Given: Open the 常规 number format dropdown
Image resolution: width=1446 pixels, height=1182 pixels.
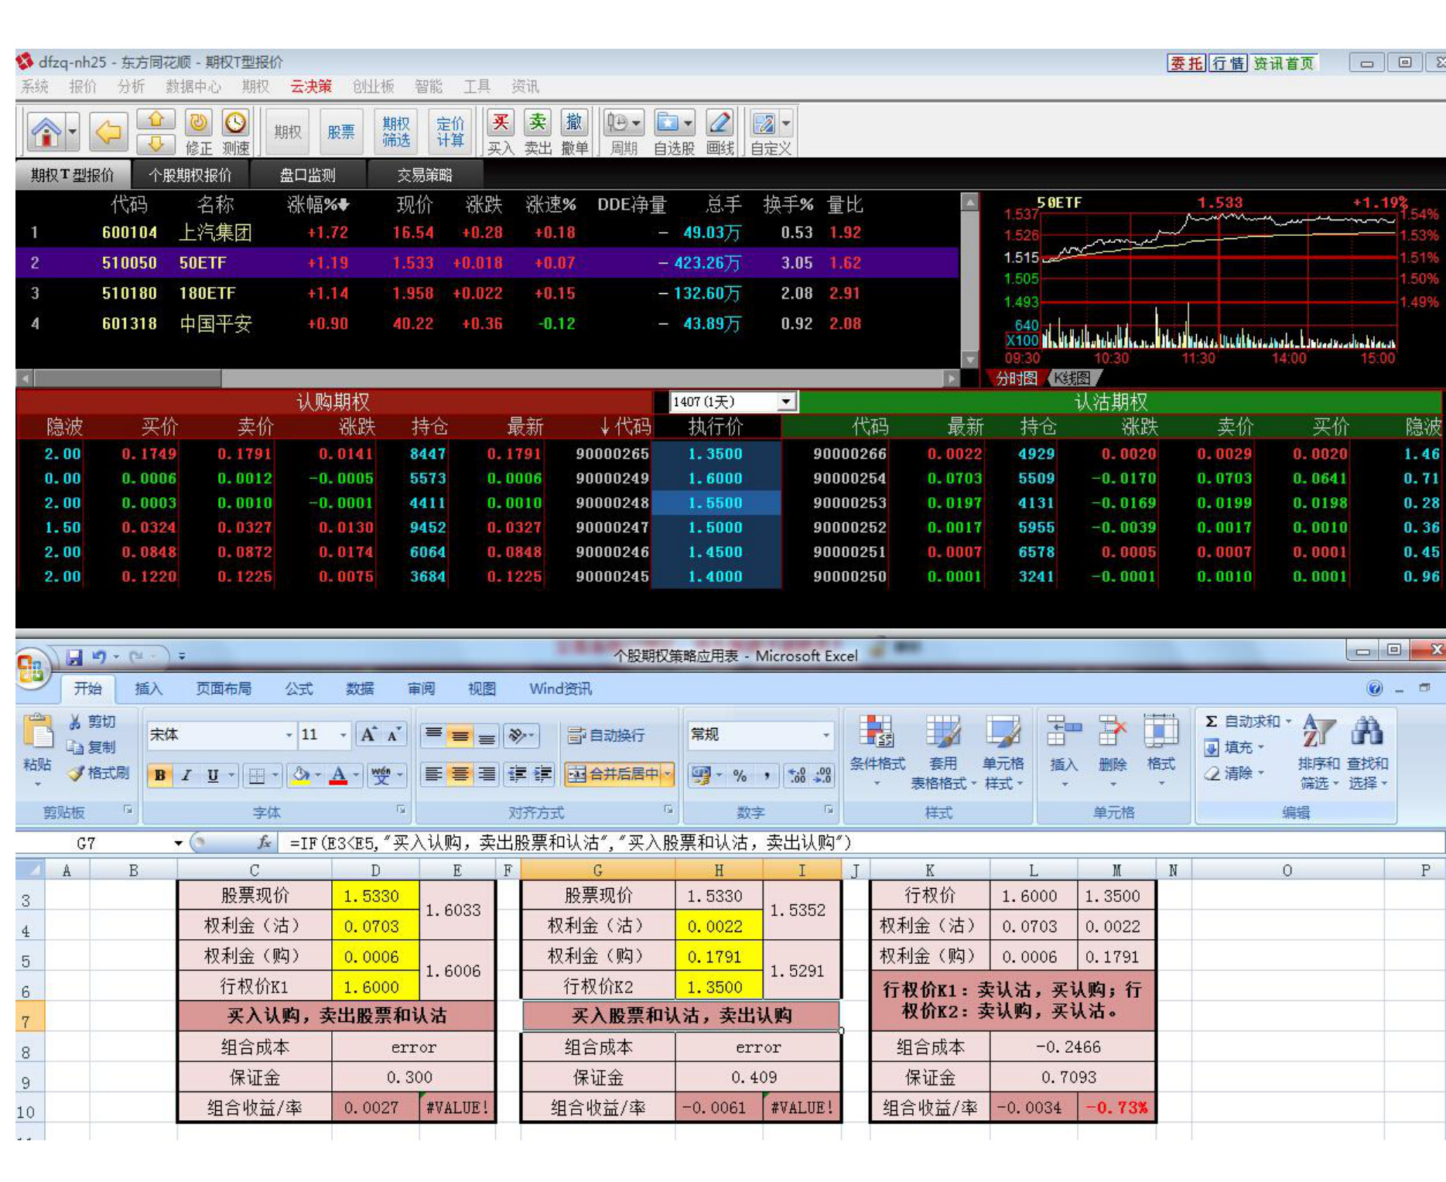Looking at the screenshot, I should pos(826,735).
